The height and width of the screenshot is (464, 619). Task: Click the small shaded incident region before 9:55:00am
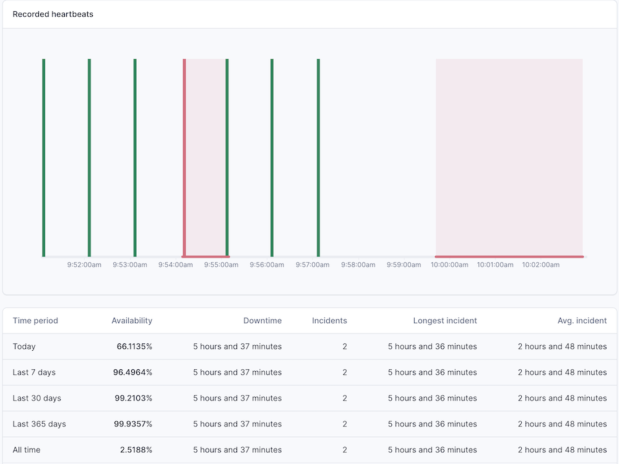click(206, 158)
